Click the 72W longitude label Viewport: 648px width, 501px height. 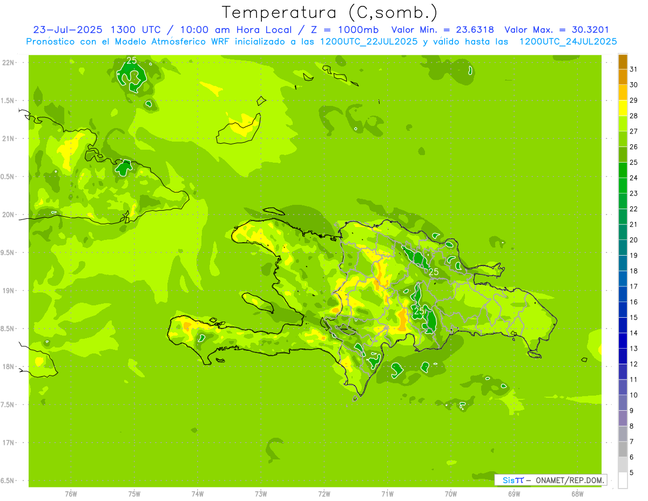tap(324, 494)
